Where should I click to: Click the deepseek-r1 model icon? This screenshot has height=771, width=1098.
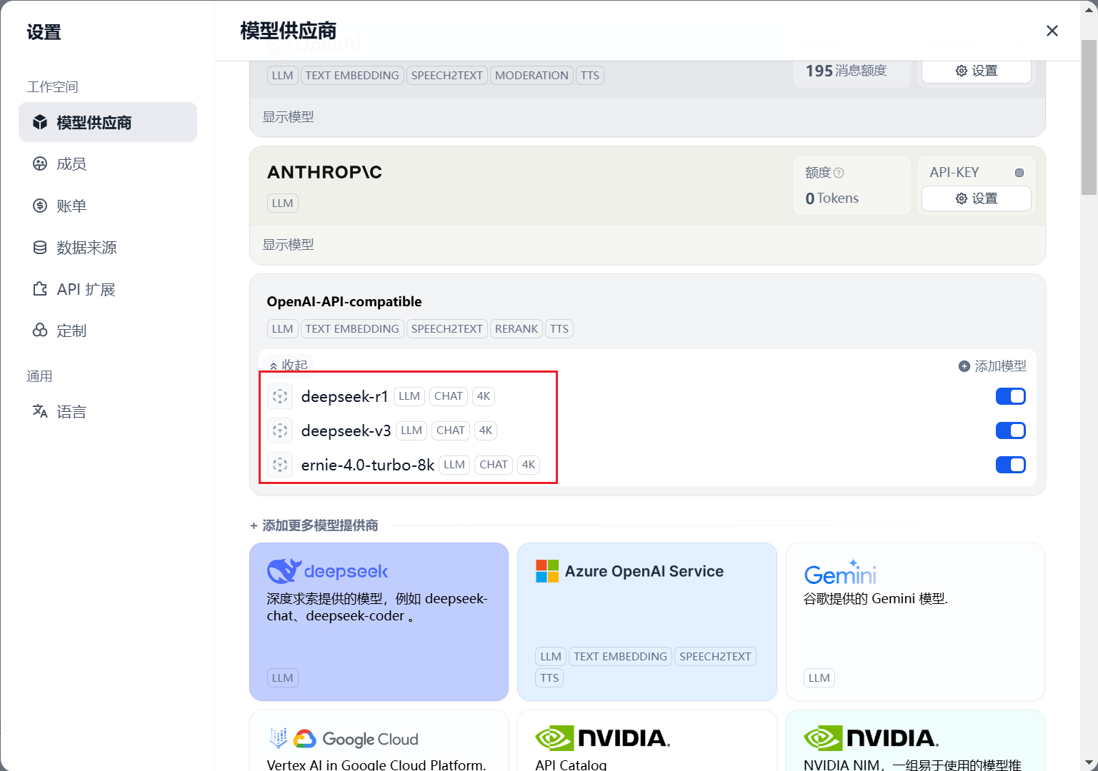coord(280,396)
